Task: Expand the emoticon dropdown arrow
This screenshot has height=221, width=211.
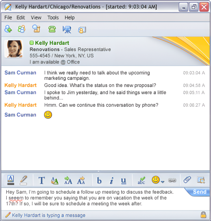Action: (163, 182)
